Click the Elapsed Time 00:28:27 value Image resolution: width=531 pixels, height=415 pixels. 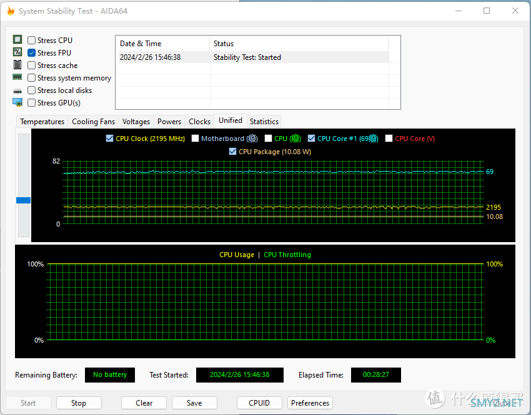pyautogui.click(x=376, y=375)
